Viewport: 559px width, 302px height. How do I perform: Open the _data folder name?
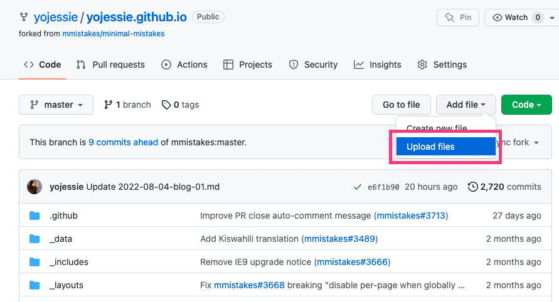[x=61, y=239]
